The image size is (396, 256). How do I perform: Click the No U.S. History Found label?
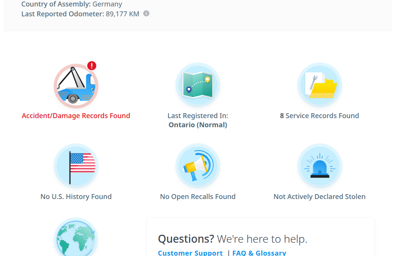76,197
